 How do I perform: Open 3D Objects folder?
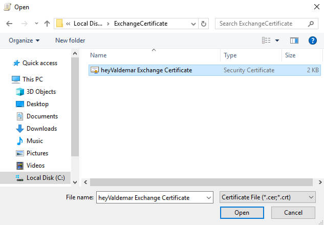click(41, 92)
